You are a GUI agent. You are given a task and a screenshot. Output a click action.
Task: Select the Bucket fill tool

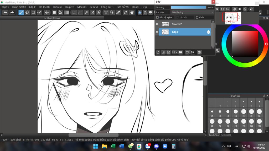60,13
